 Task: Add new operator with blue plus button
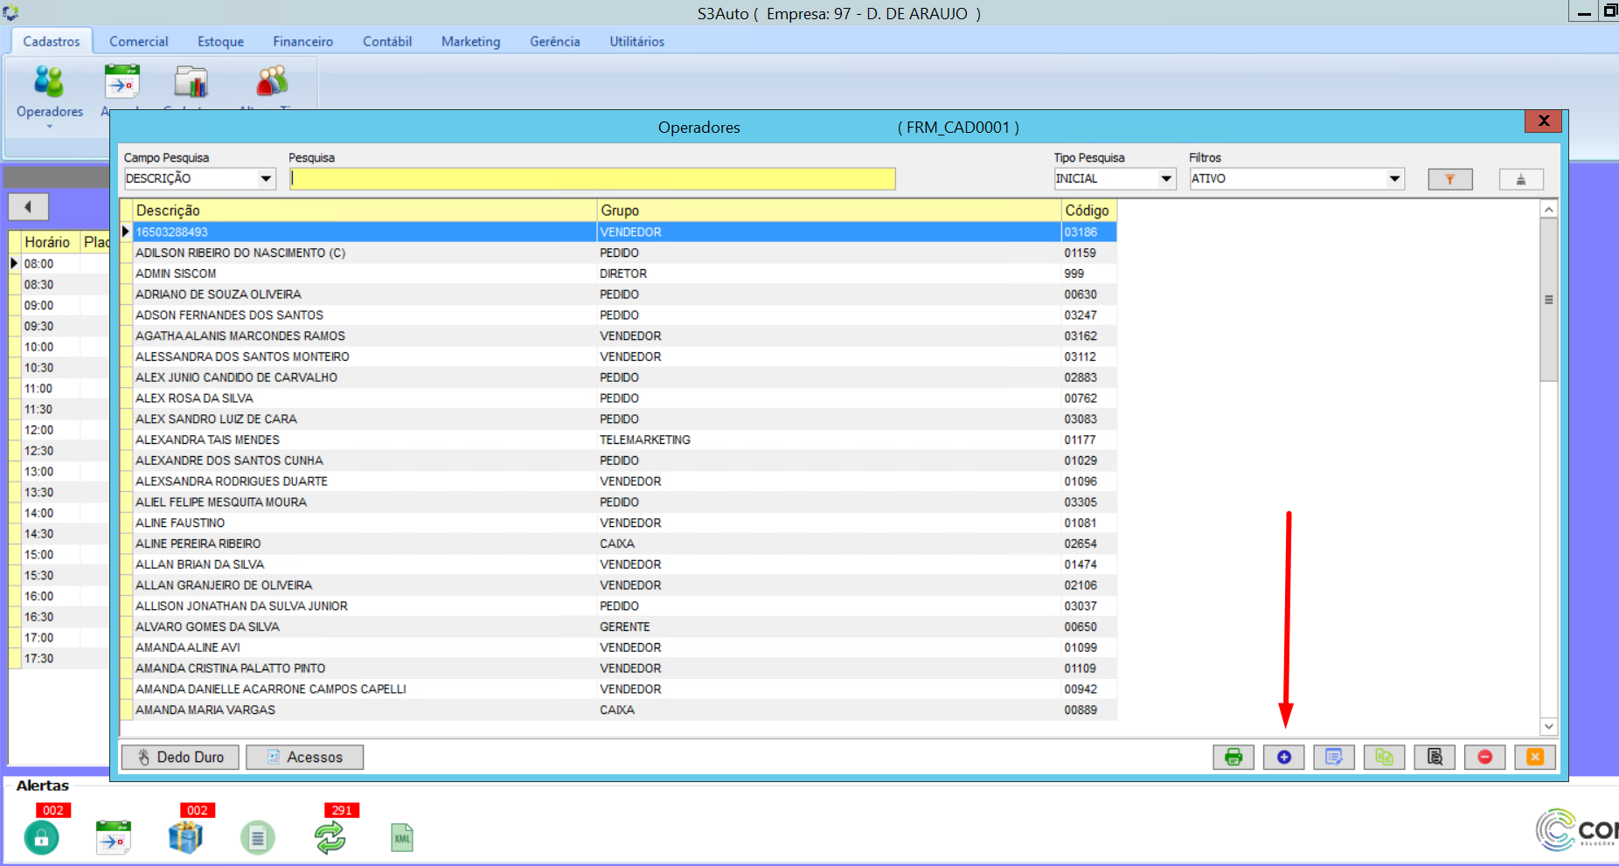(x=1283, y=757)
